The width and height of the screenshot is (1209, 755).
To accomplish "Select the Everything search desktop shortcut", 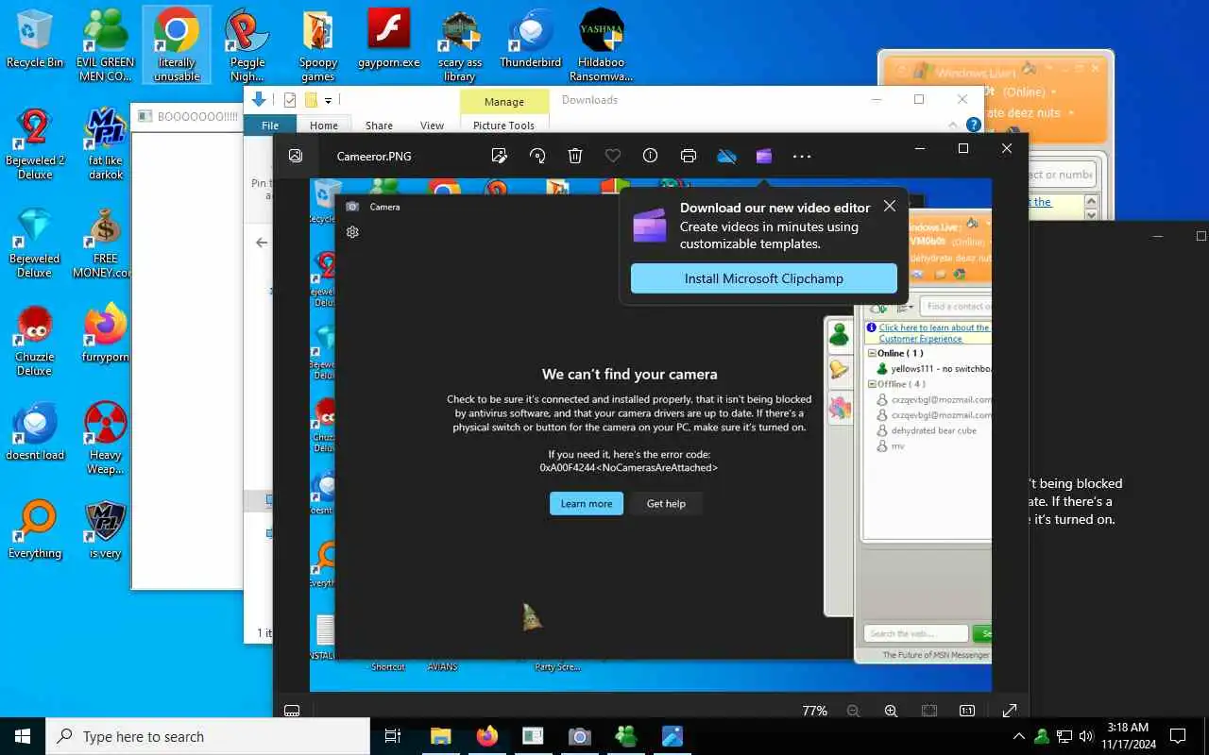I will [x=35, y=530].
